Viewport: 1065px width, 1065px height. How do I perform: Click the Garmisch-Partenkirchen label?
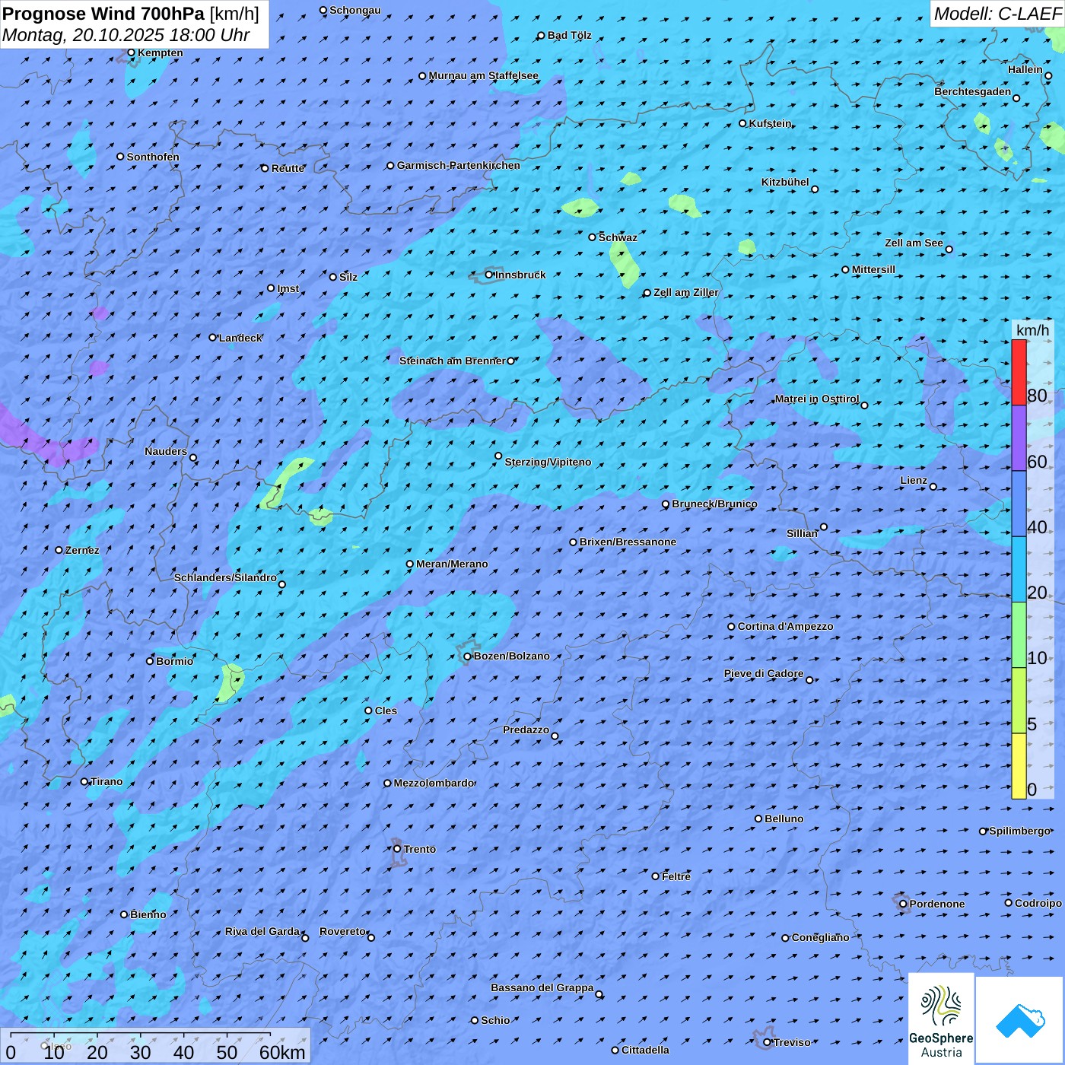[x=459, y=165]
